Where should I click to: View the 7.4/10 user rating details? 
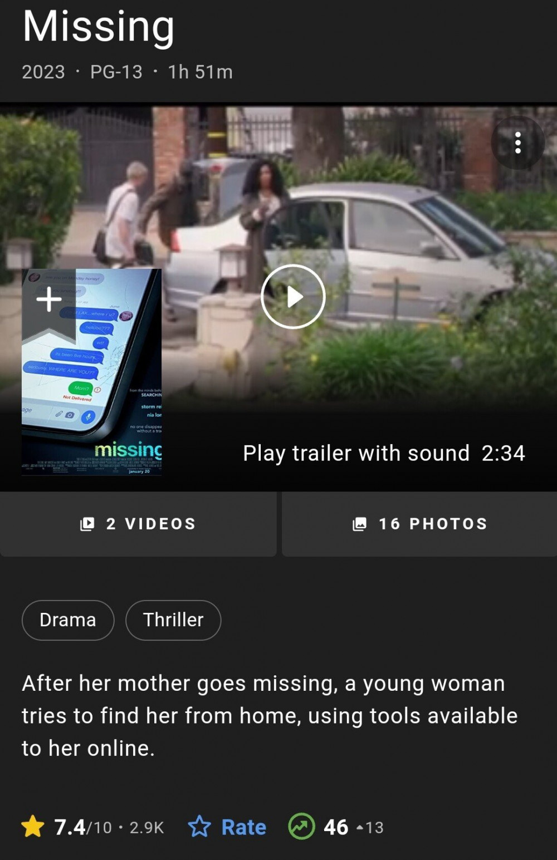92,827
